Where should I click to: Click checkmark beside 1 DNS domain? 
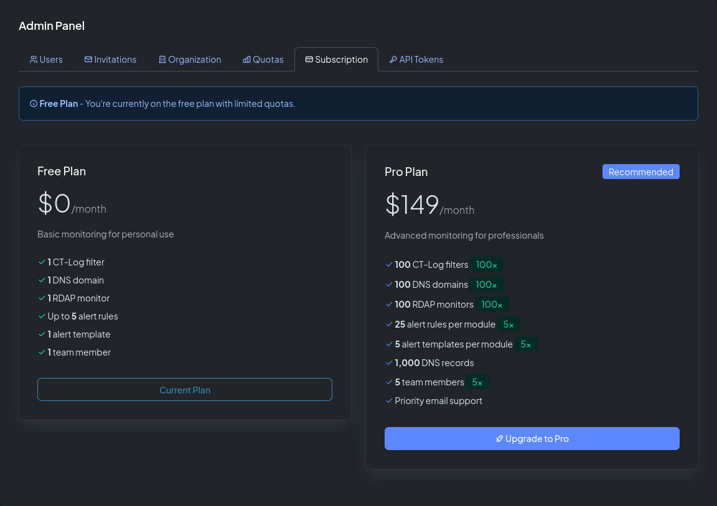pos(42,280)
